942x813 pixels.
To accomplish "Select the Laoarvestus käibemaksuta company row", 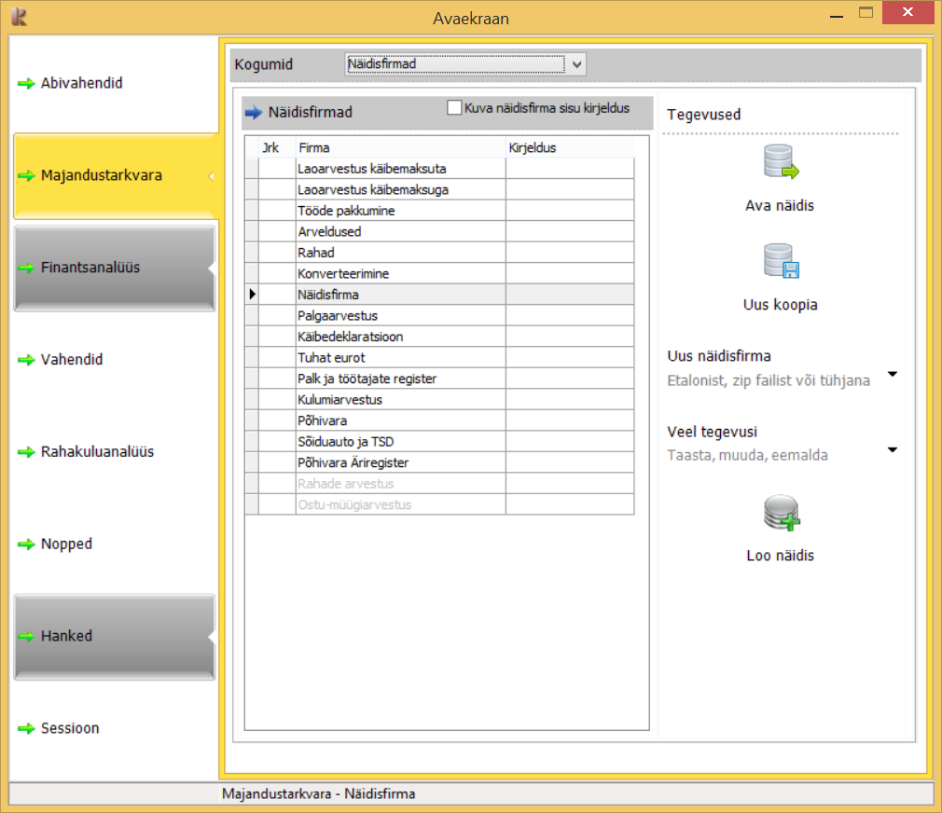I will pyautogui.click(x=400, y=169).
